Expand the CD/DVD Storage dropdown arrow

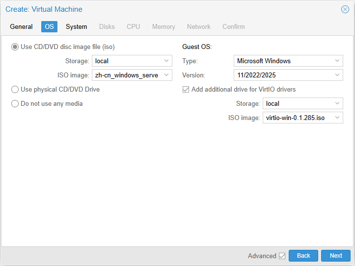pos(166,61)
